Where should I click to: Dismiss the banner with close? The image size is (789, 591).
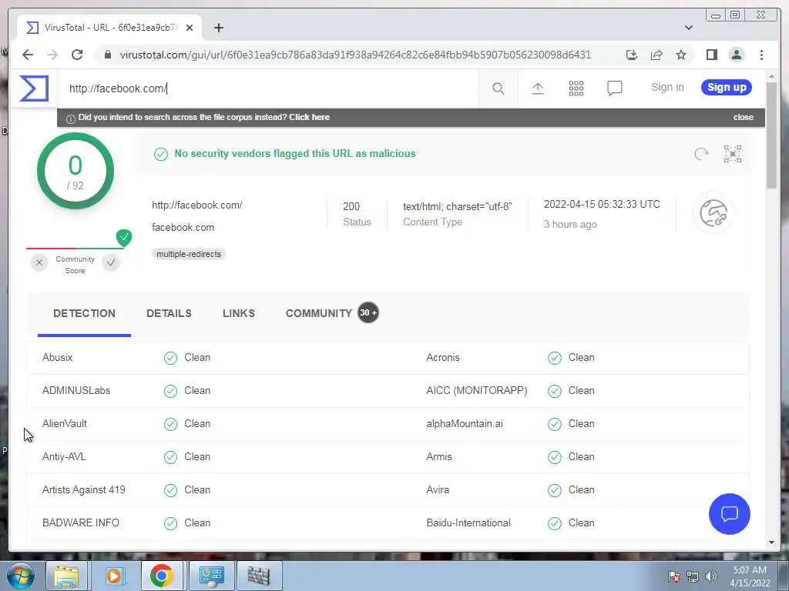(x=744, y=117)
